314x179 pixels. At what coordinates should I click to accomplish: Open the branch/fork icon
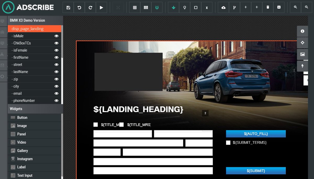pyautogui.click(x=234, y=8)
